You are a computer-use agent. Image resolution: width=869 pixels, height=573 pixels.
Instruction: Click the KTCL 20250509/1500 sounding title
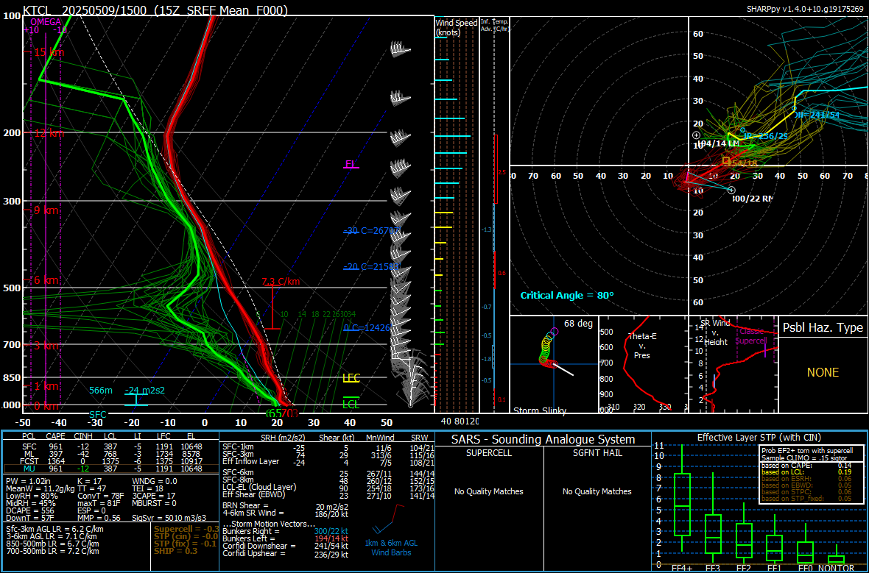tap(155, 10)
